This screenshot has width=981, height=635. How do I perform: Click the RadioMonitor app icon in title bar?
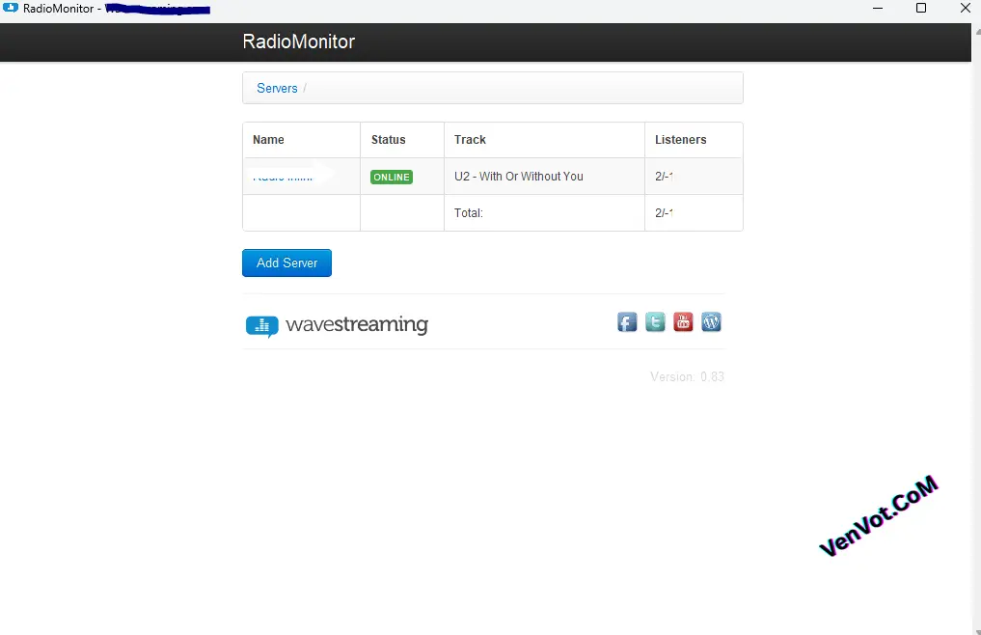[x=11, y=8]
